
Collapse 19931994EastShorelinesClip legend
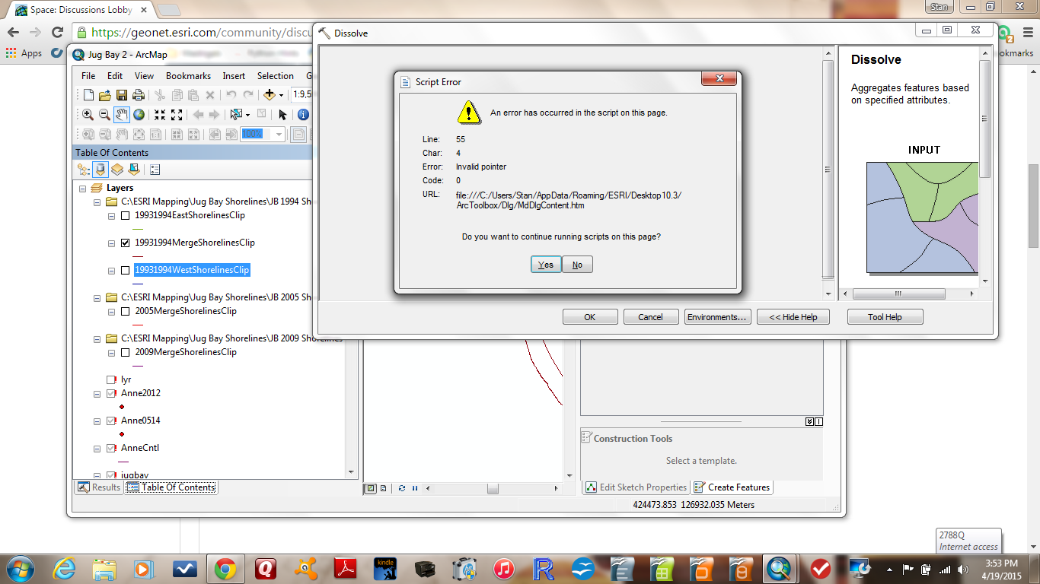111,216
